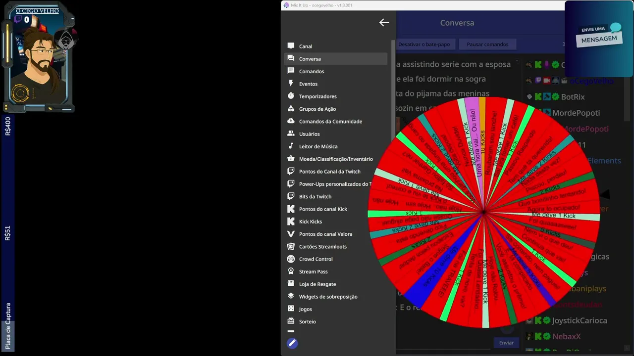Select the Comandos list icon
Image resolution: width=634 pixels, height=356 pixels.
click(x=291, y=71)
